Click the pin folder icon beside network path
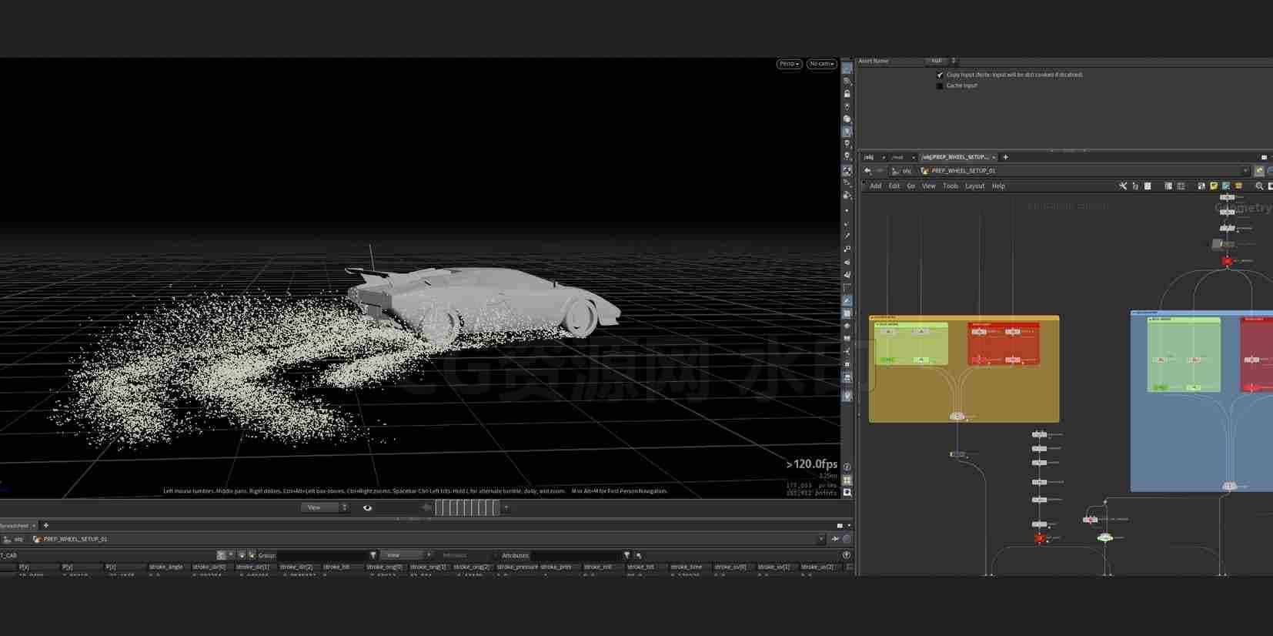 tap(1259, 171)
